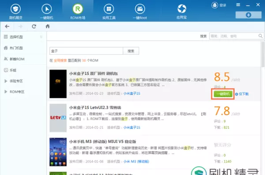Screen dimensions: 265x175
Task: Open the 一键刷机 tab
Action: (x=47, y=11)
